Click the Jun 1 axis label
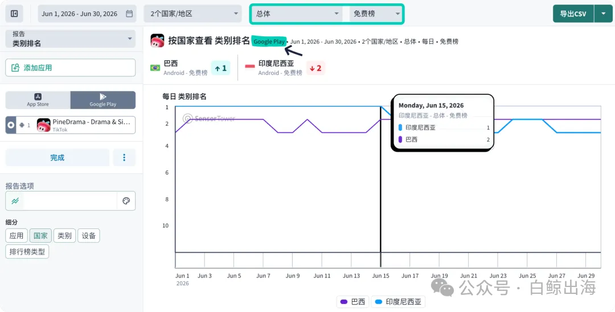Image resolution: width=615 pixels, height=312 pixels. pyautogui.click(x=182, y=276)
